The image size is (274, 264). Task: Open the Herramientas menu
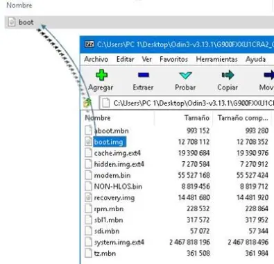tap(216, 59)
